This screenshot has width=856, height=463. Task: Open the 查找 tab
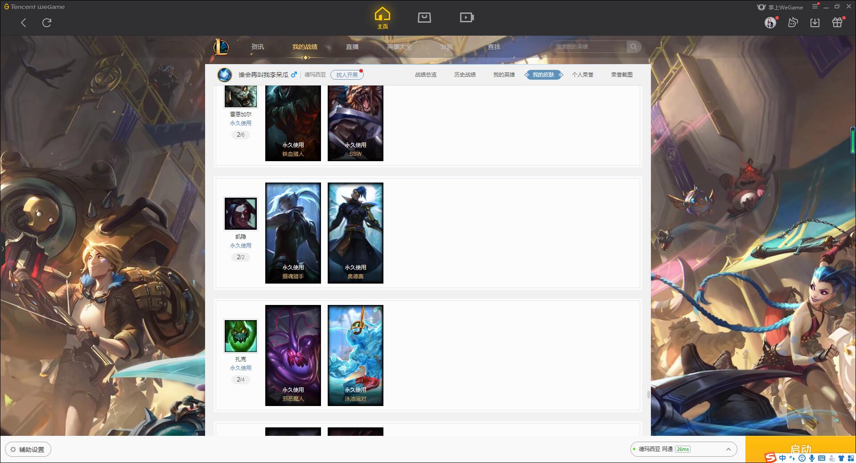point(494,47)
